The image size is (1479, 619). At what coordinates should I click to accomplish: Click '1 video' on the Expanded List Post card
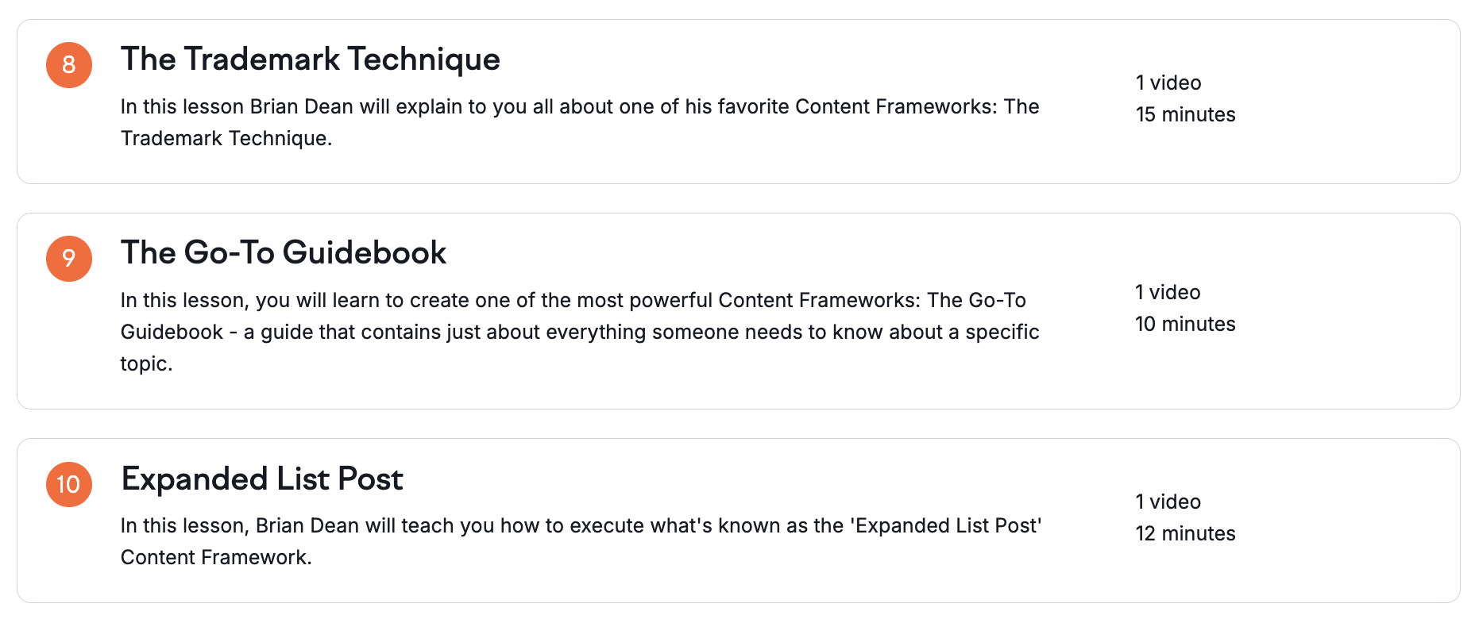coord(1168,502)
